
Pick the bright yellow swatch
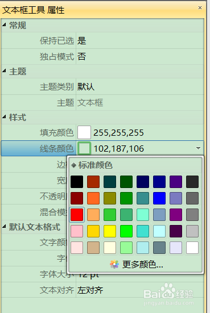pyautogui.click(x=110, y=231)
